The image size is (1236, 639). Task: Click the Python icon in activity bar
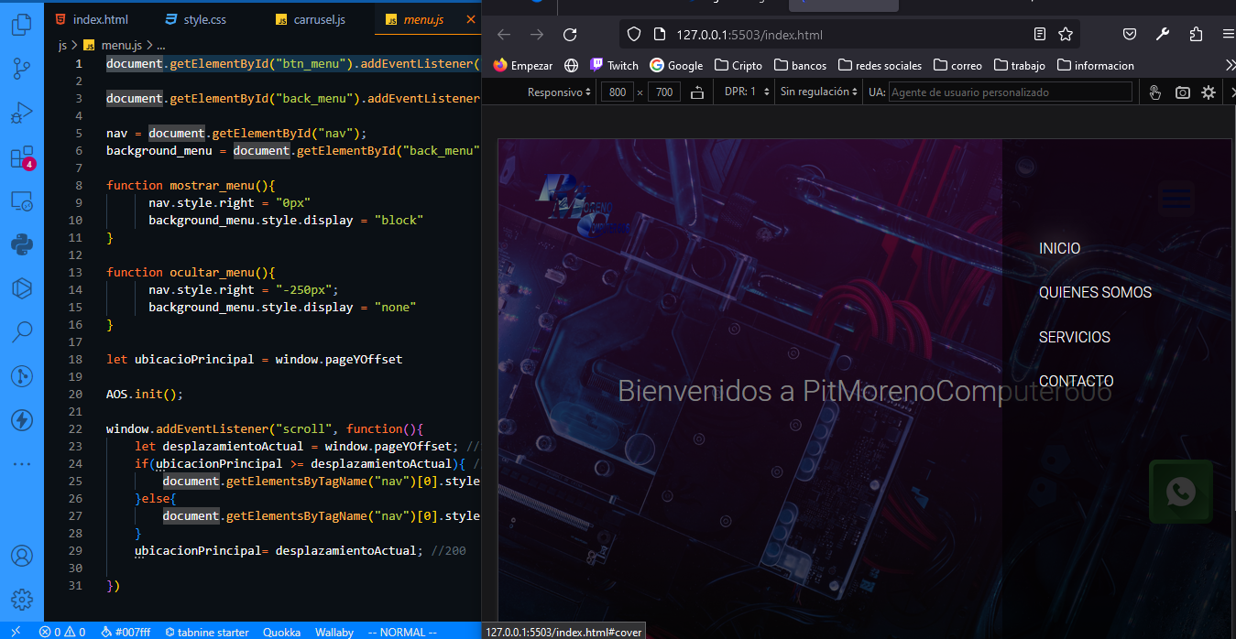coord(21,244)
